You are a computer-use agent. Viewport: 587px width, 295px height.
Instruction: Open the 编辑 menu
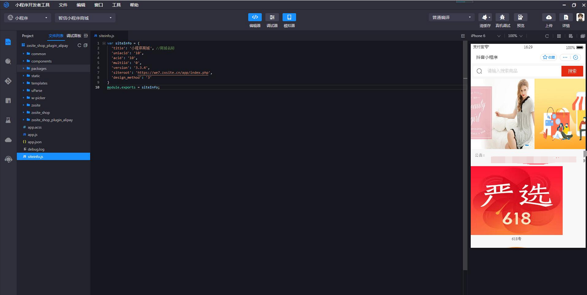coord(81,5)
